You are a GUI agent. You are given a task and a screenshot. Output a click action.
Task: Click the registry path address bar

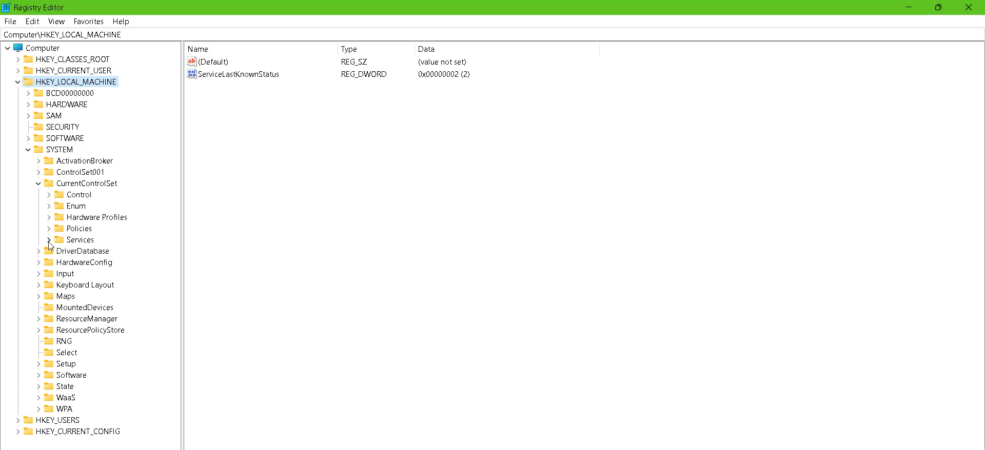(493, 35)
